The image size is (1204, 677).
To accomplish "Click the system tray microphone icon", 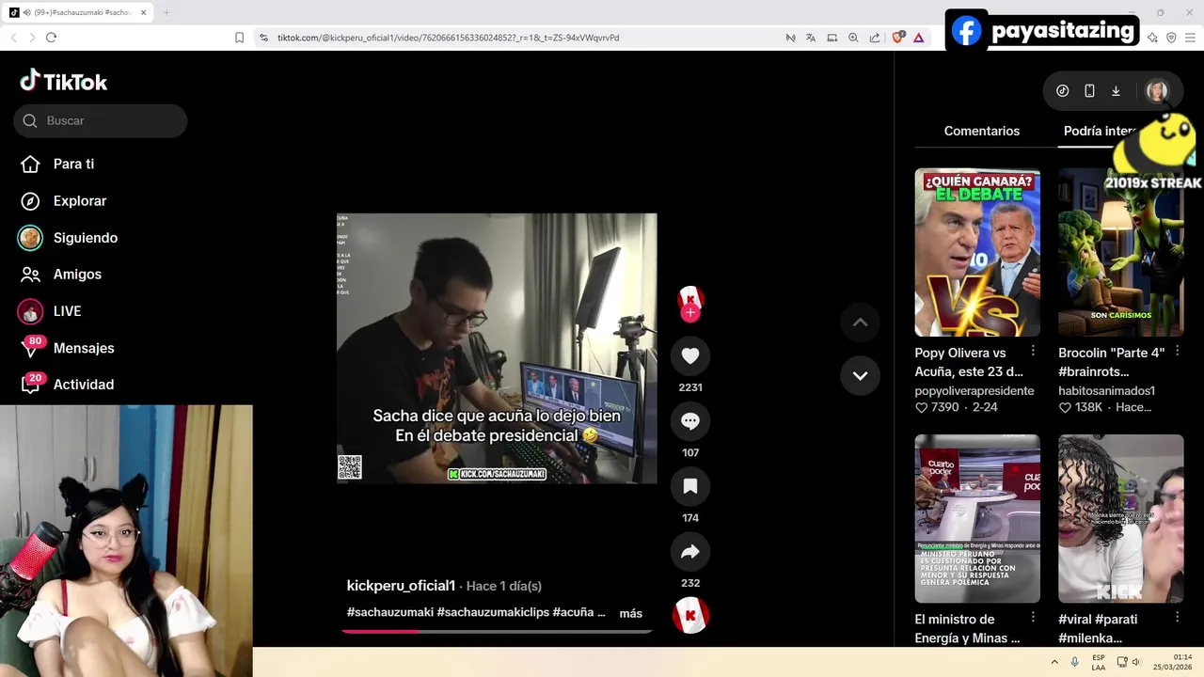I will pos(1074,662).
